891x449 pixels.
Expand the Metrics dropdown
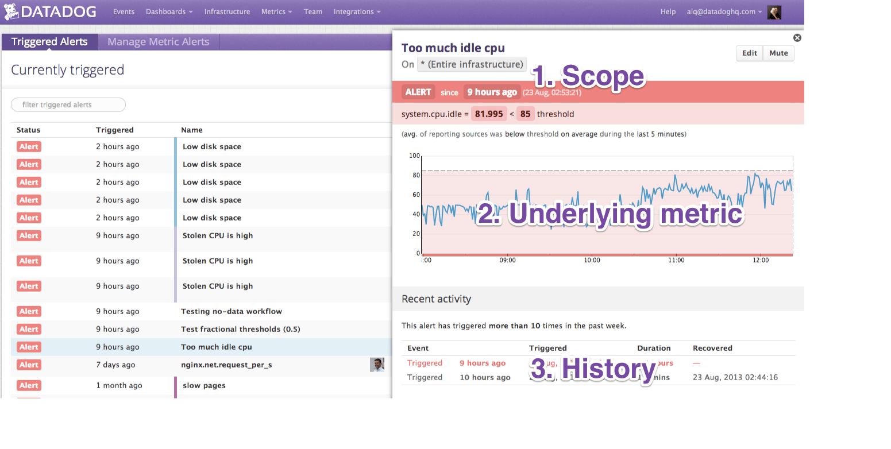coord(276,11)
